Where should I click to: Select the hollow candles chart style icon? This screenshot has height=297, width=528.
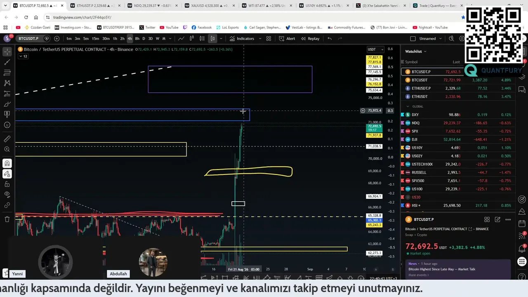pyautogui.click(x=192, y=38)
